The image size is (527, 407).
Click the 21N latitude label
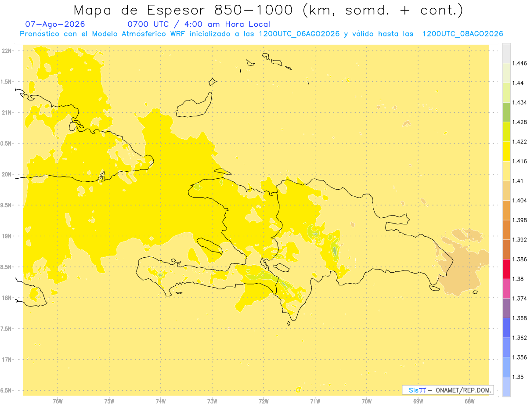(7, 112)
